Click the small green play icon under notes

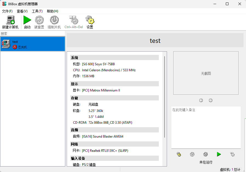[x=219, y=154]
